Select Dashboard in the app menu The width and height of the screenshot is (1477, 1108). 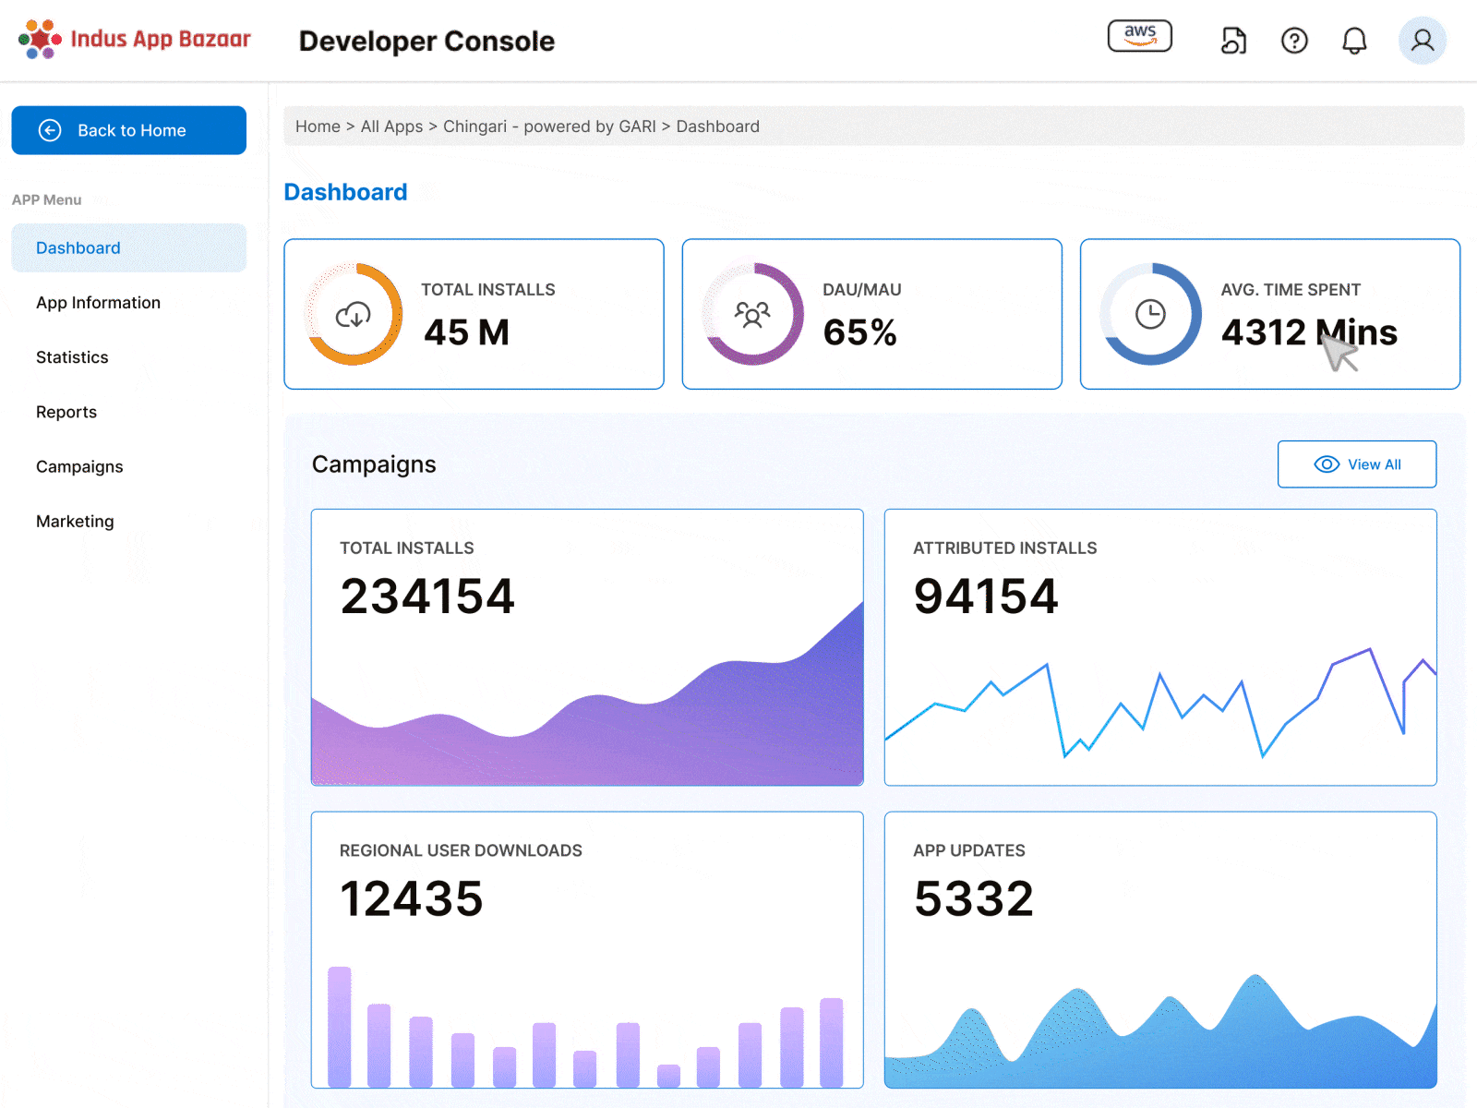(78, 248)
